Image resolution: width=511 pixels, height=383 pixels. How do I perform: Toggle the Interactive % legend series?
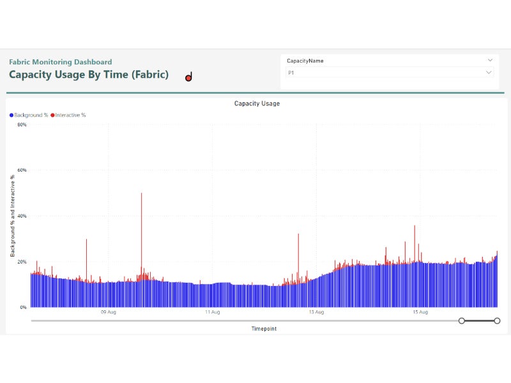pos(70,116)
